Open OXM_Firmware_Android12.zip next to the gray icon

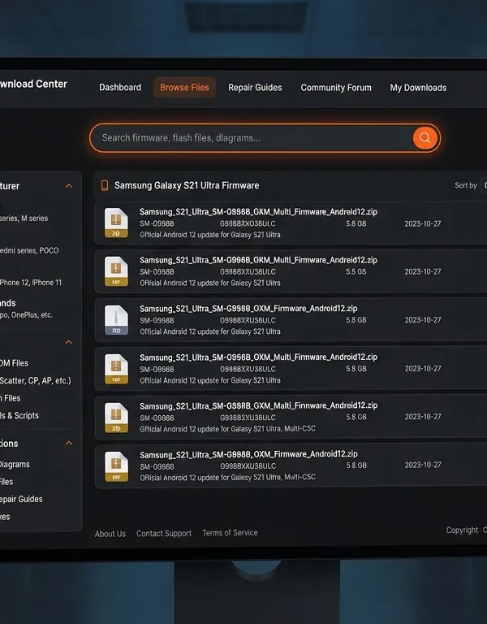tap(248, 309)
